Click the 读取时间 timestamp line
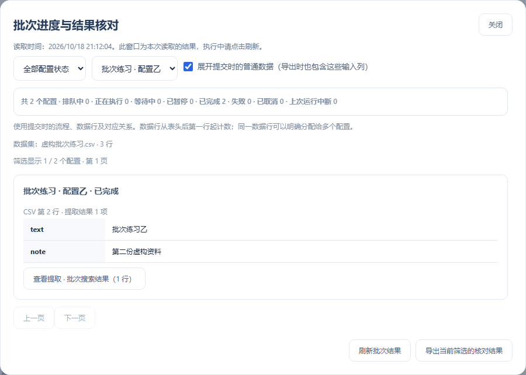 (x=138, y=47)
